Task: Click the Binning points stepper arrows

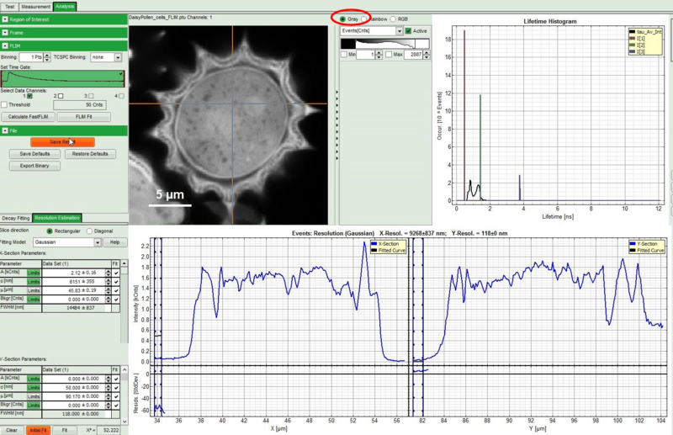Action: pyautogui.click(x=48, y=57)
